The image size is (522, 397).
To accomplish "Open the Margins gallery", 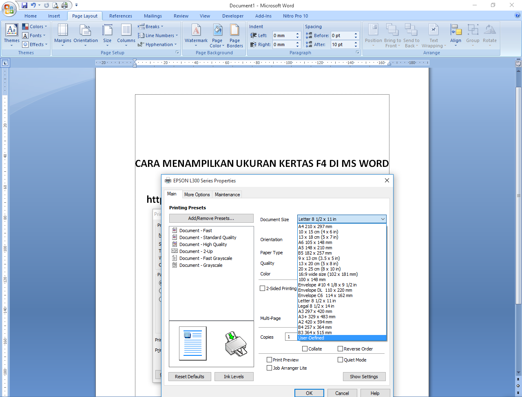I will click(x=62, y=35).
